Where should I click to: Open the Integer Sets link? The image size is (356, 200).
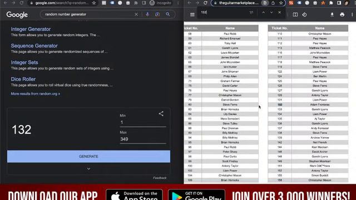(24, 62)
